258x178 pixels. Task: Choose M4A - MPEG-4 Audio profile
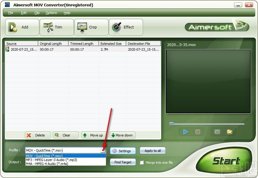pyautogui.click(x=66, y=164)
